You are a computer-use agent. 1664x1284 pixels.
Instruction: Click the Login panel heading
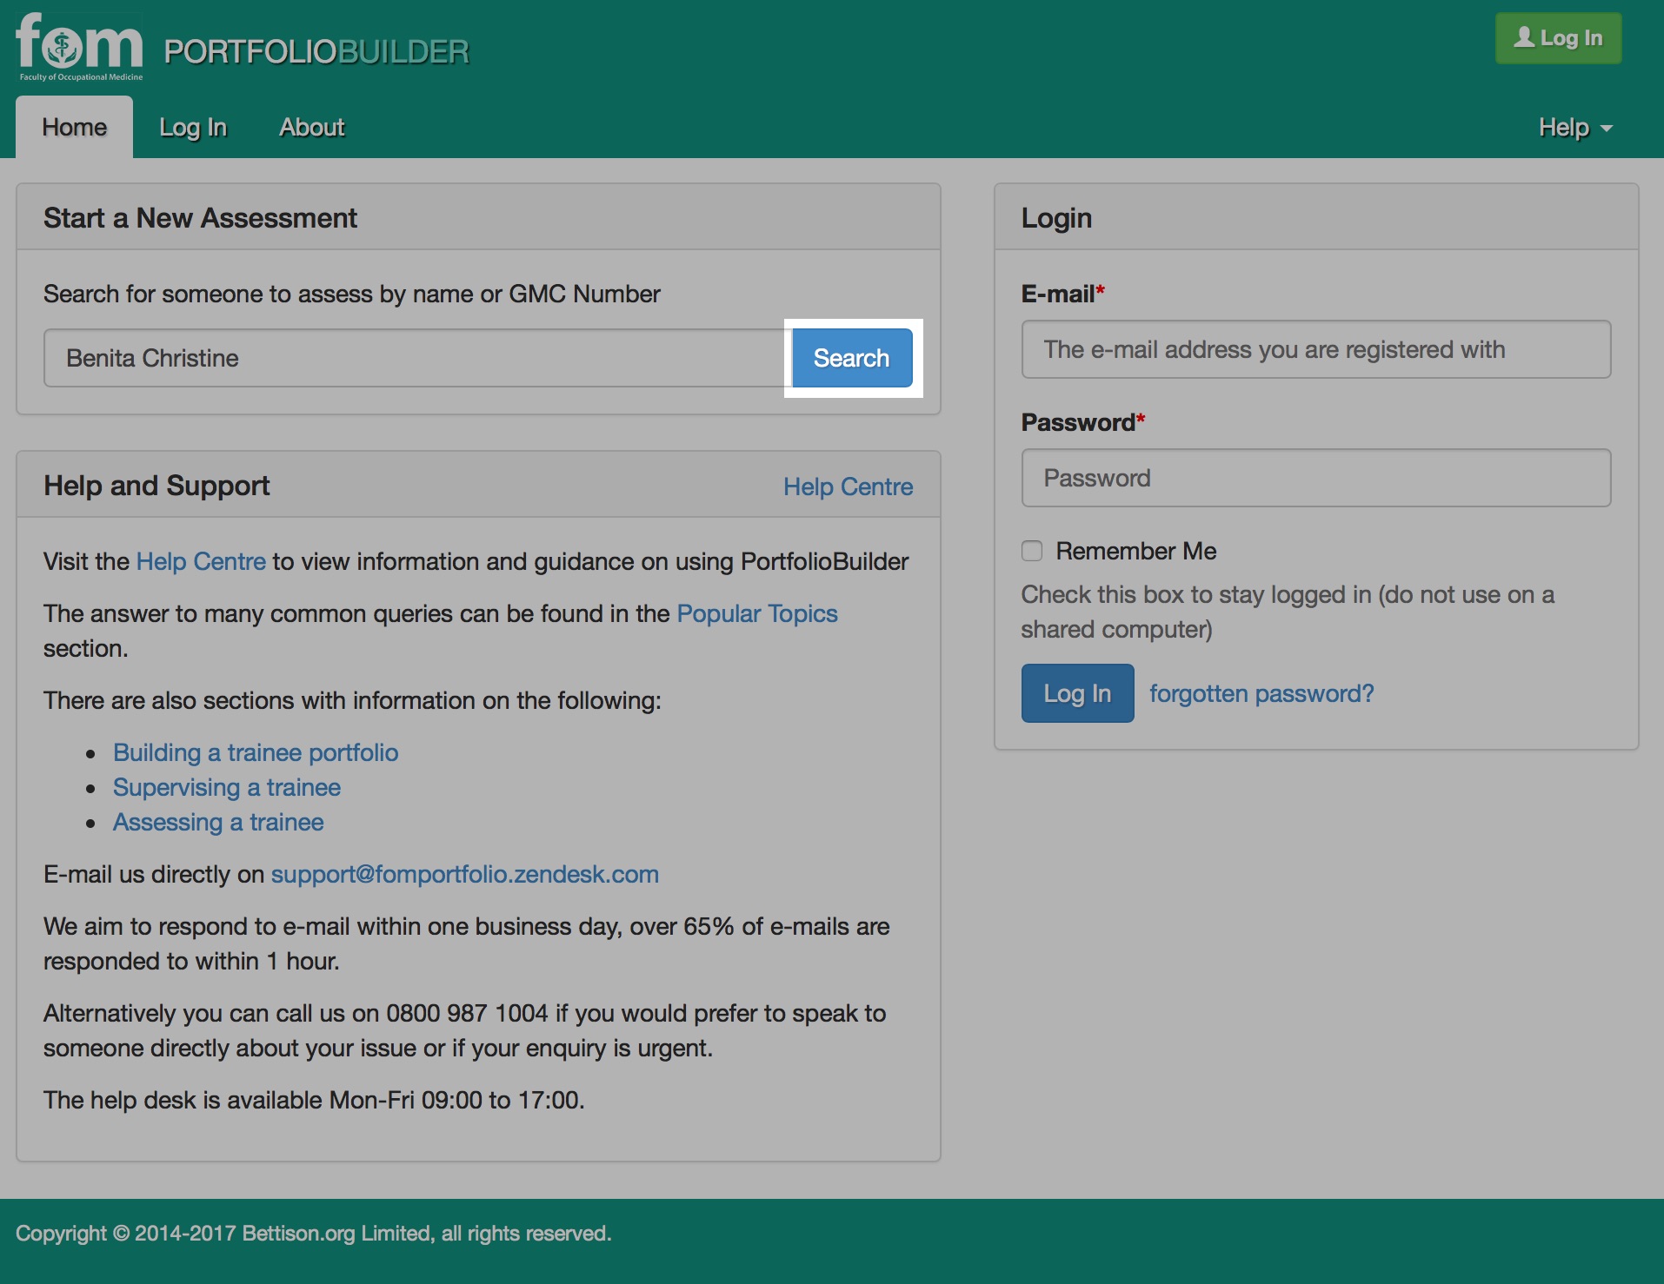(x=1056, y=218)
